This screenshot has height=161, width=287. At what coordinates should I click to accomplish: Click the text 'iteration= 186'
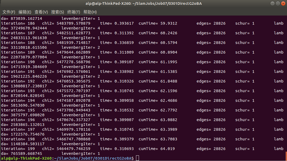click(x=18, y=23)
